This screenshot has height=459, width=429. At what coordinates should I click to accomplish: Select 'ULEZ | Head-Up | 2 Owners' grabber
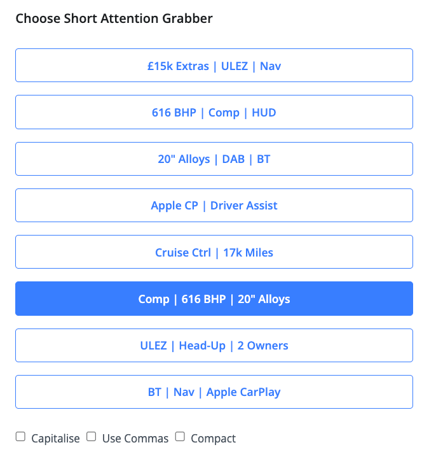[x=214, y=346]
